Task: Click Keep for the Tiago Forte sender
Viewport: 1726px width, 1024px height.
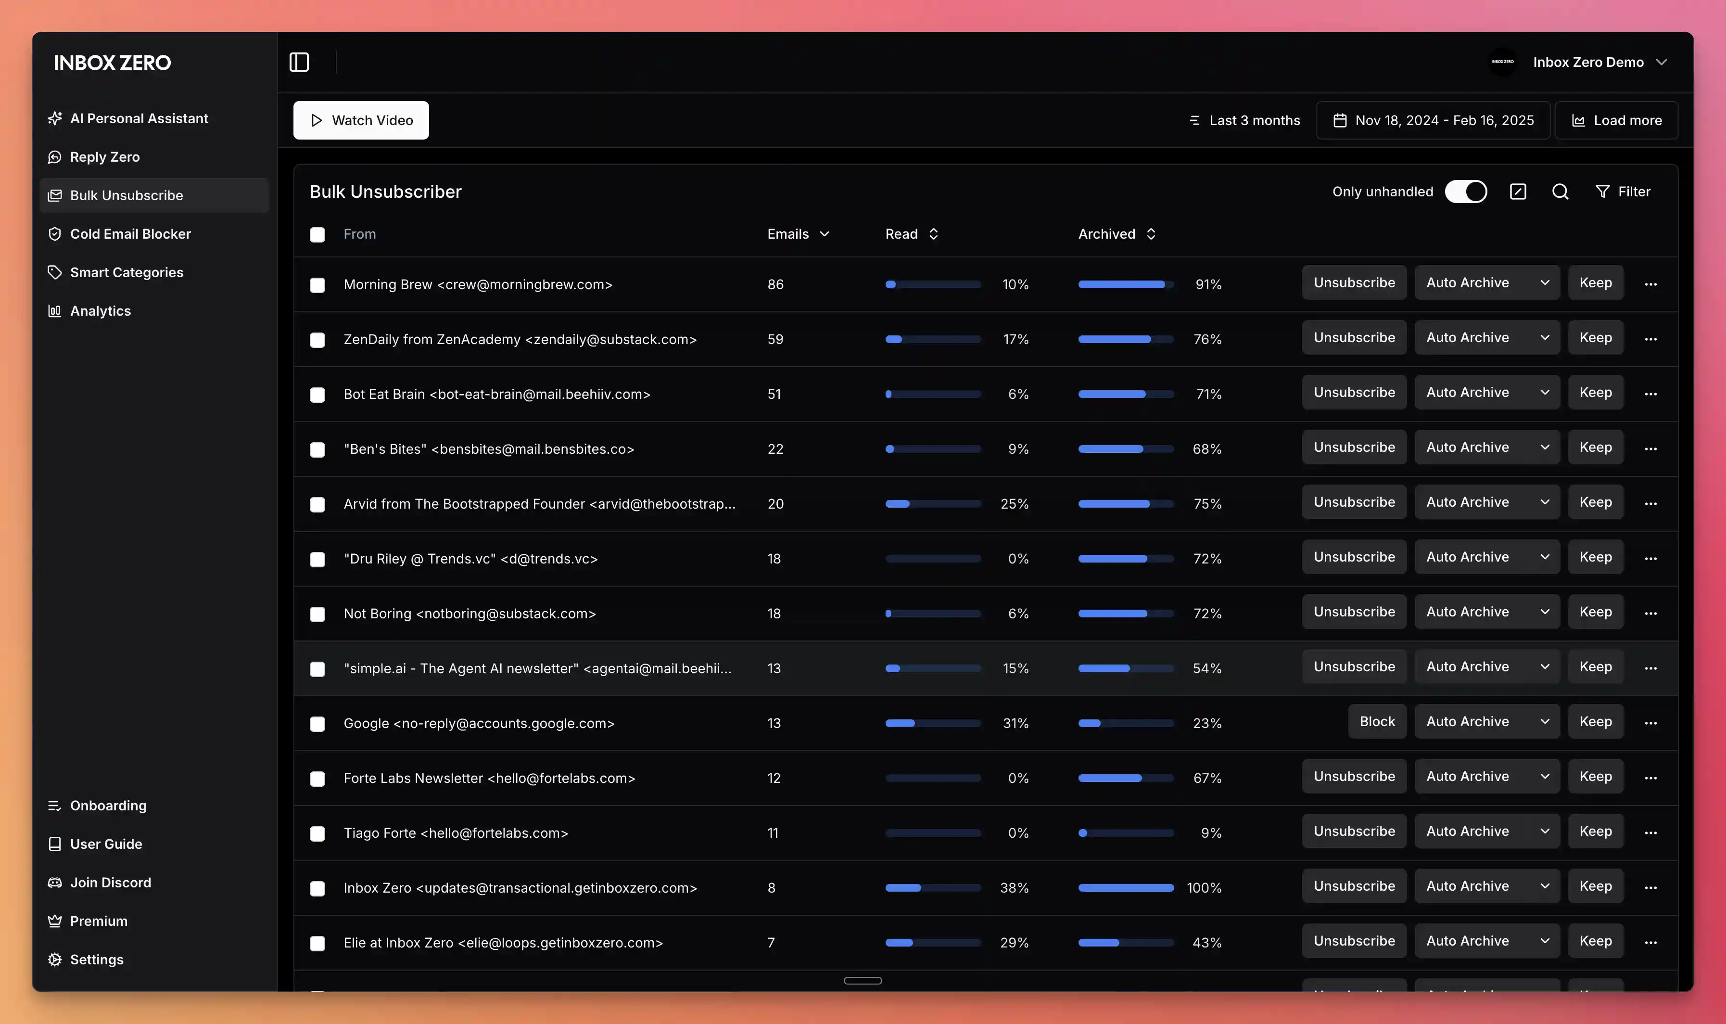Action: [x=1595, y=832]
